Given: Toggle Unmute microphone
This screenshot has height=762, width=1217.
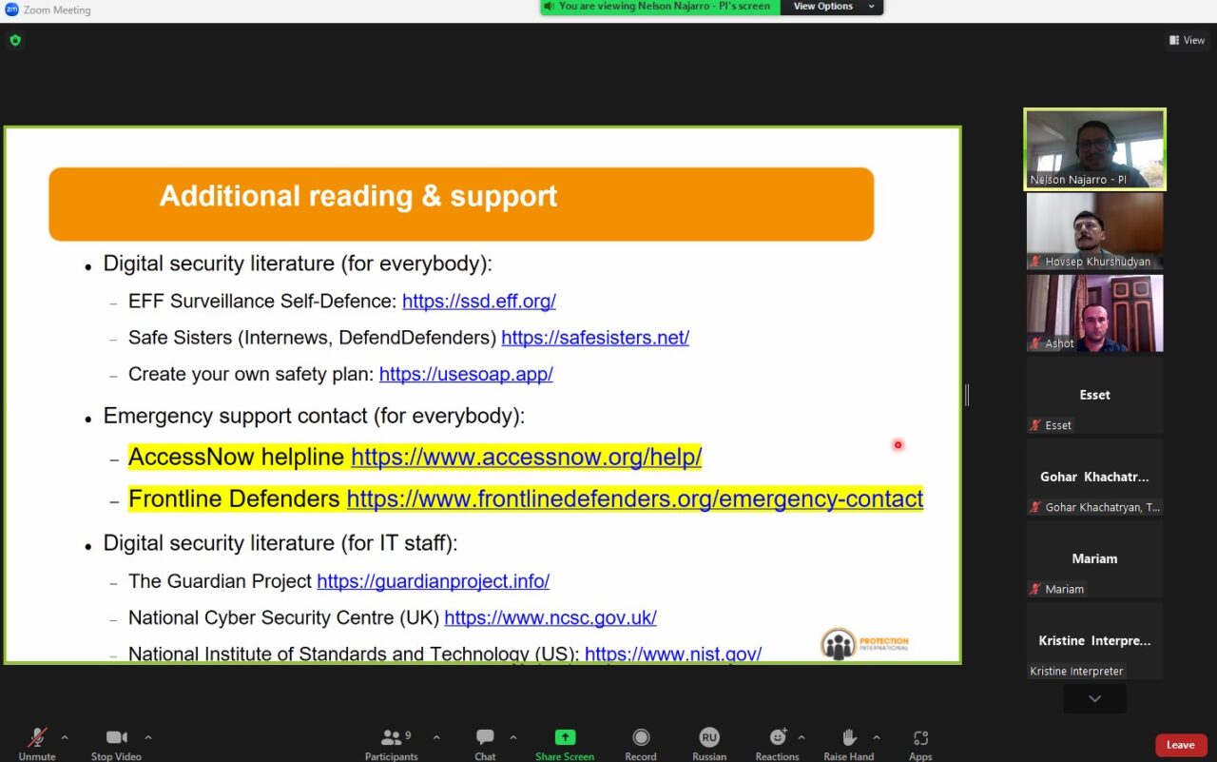Looking at the screenshot, I should coord(37,738).
